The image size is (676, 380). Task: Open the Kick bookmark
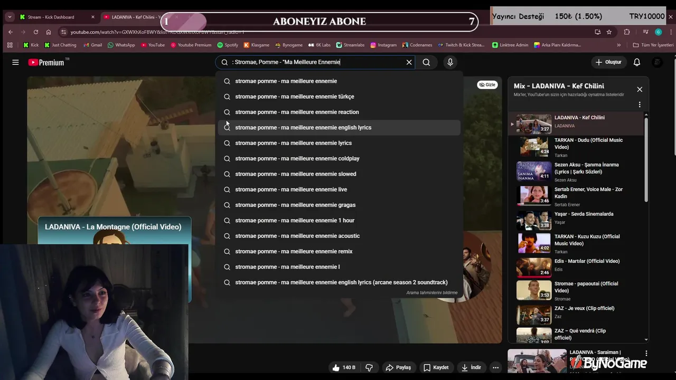[31, 45]
